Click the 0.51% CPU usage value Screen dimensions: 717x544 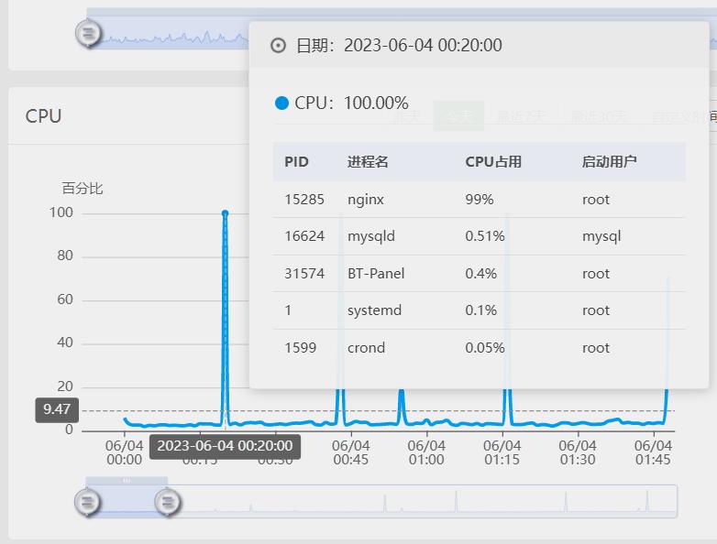click(x=485, y=236)
